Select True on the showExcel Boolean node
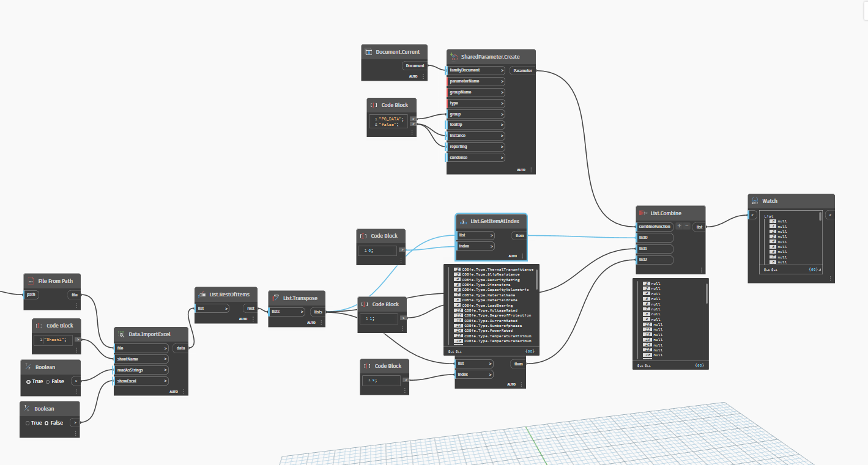This screenshot has height=465, width=868. [28, 423]
